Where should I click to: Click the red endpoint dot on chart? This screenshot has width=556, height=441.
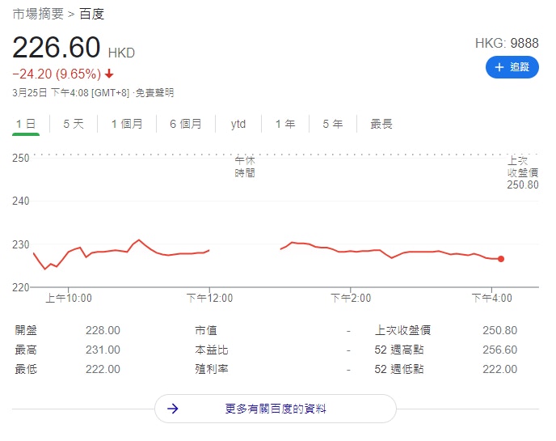[x=501, y=259]
